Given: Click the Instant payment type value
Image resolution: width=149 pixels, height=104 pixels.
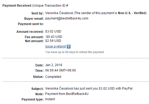Looking at the screenshot, I should [50, 99].
